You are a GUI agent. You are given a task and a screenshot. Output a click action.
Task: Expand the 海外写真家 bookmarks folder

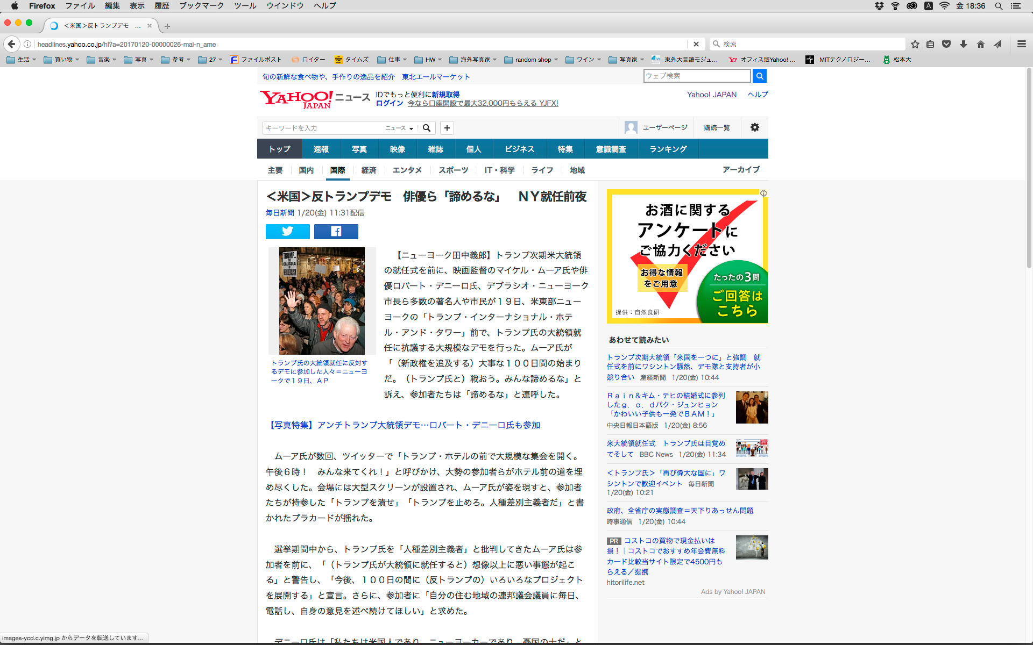tap(473, 60)
